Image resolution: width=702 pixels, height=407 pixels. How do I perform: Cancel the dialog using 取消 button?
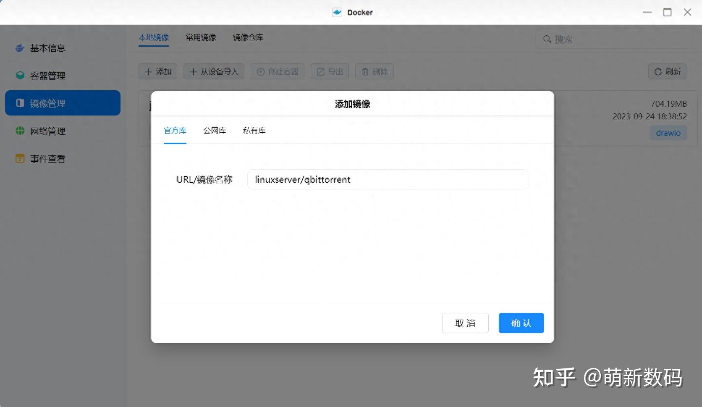tap(465, 323)
